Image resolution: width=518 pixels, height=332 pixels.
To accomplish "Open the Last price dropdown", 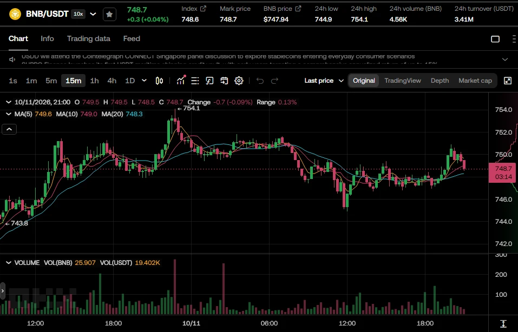I will (x=324, y=81).
